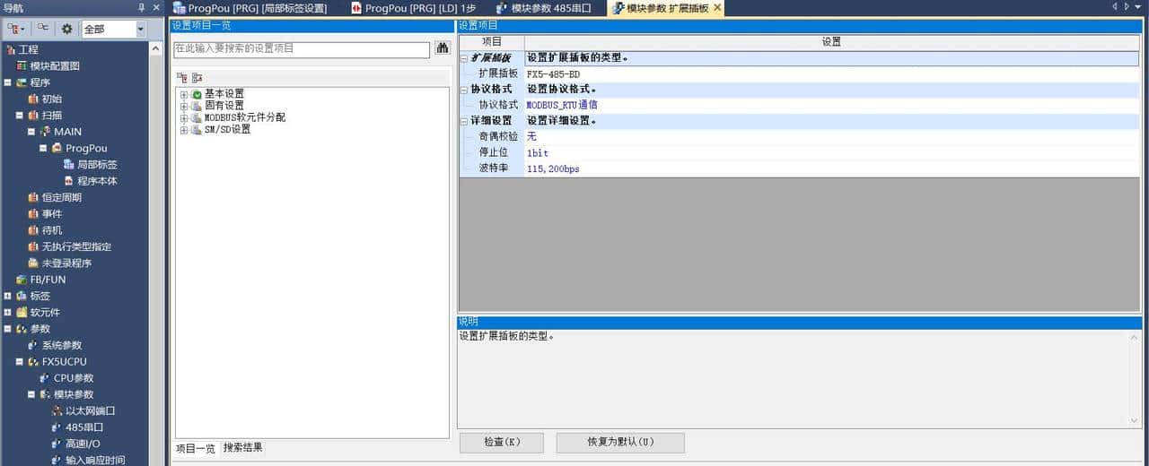The height and width of the screenshot is (466, 1149).
Task: Click the 基本设置 green check icon
Action: [197, 94]
